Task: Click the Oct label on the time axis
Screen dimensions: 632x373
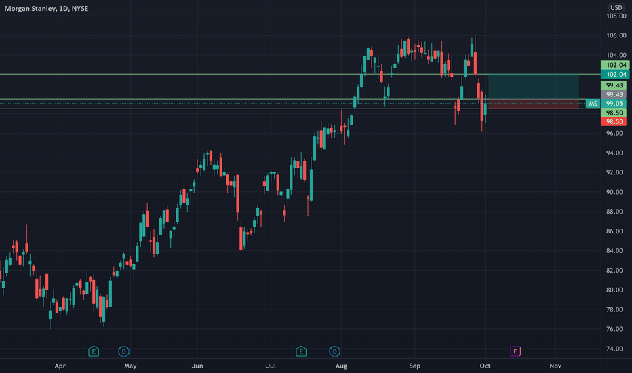Action: pyautogui.click(x=485, y=366)
